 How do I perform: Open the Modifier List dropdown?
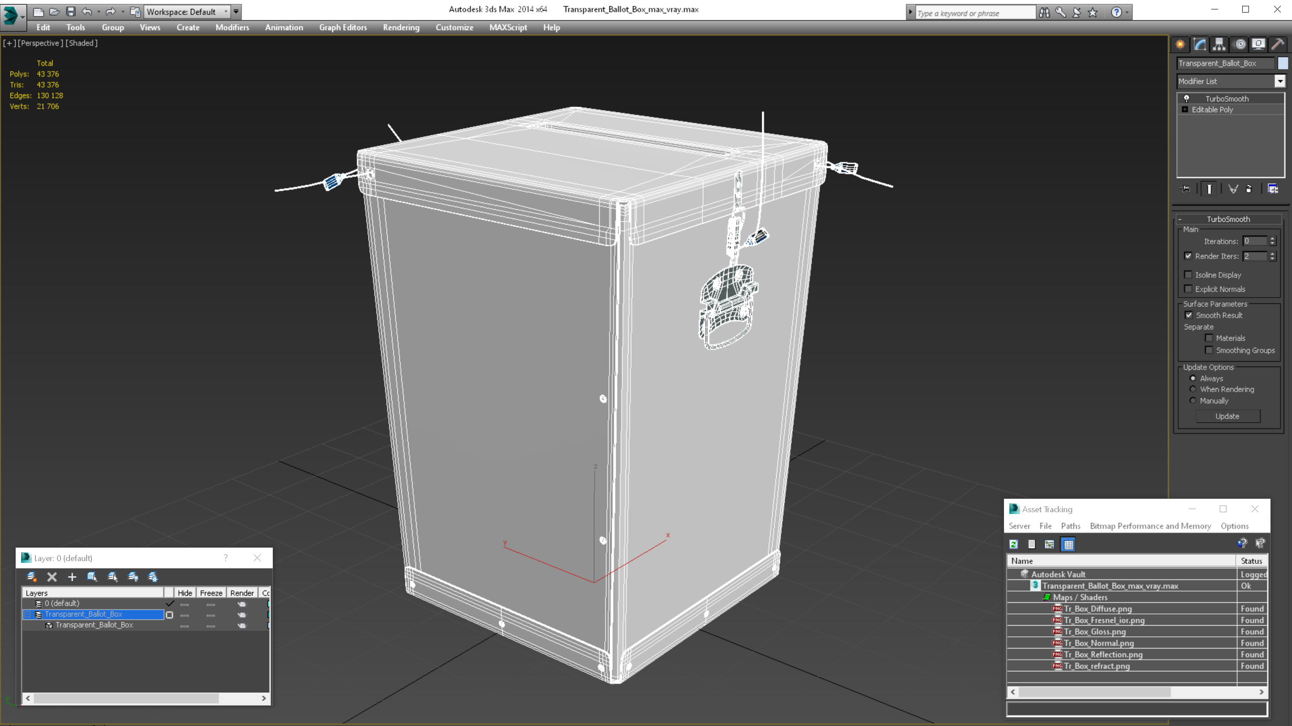(1280, 81)
